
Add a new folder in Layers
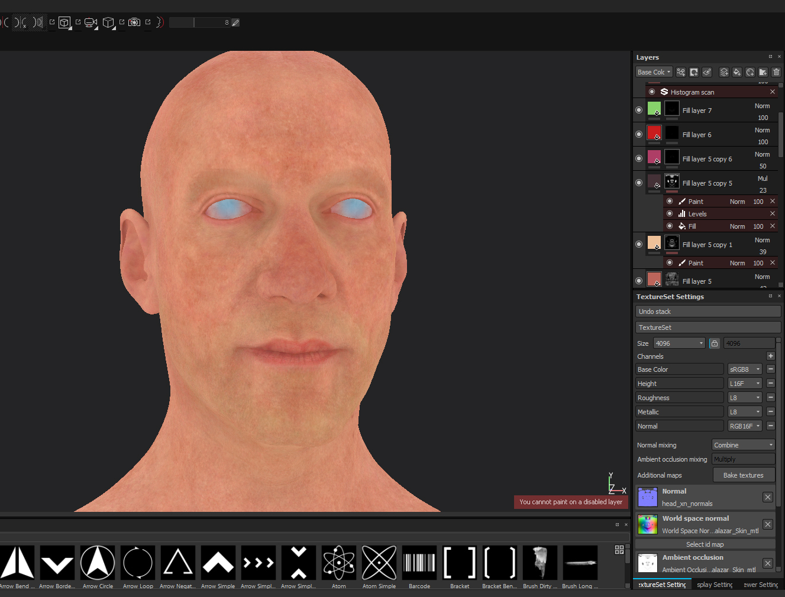(x=763, y=72)
